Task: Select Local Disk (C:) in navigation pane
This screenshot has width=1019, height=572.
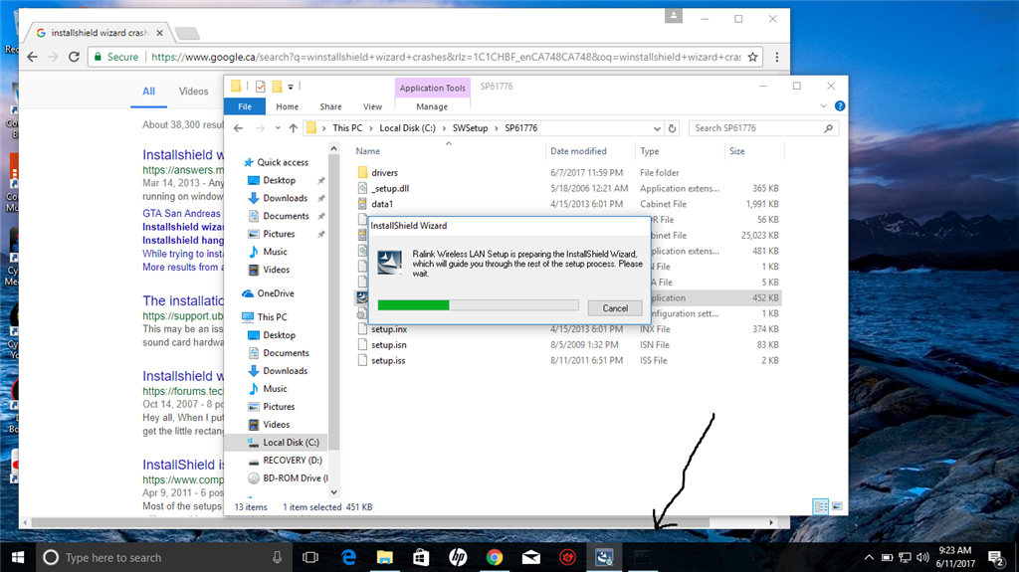Action: coord(291,443)
